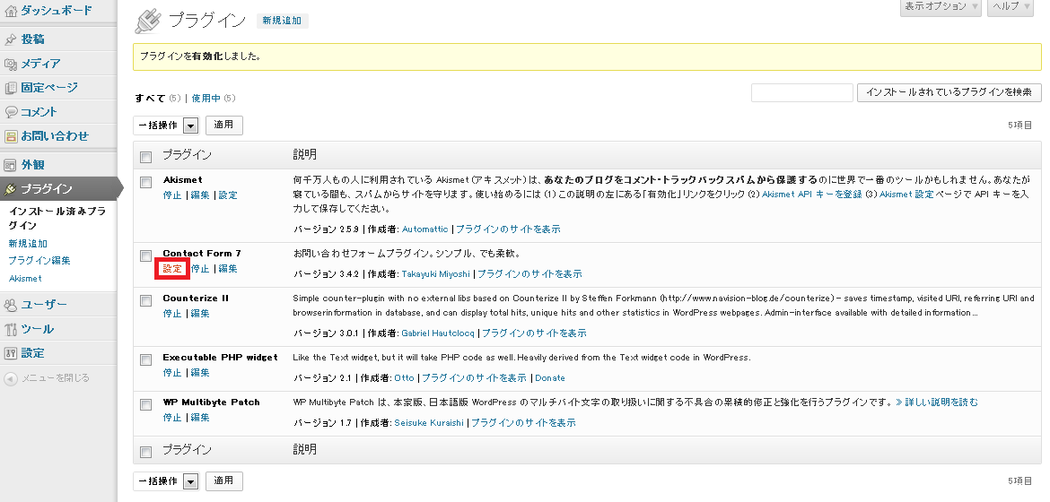Click the pushpin icon beside Posts menu
This screenshot has height=502, width=1050.
click(x=11, y=39)
